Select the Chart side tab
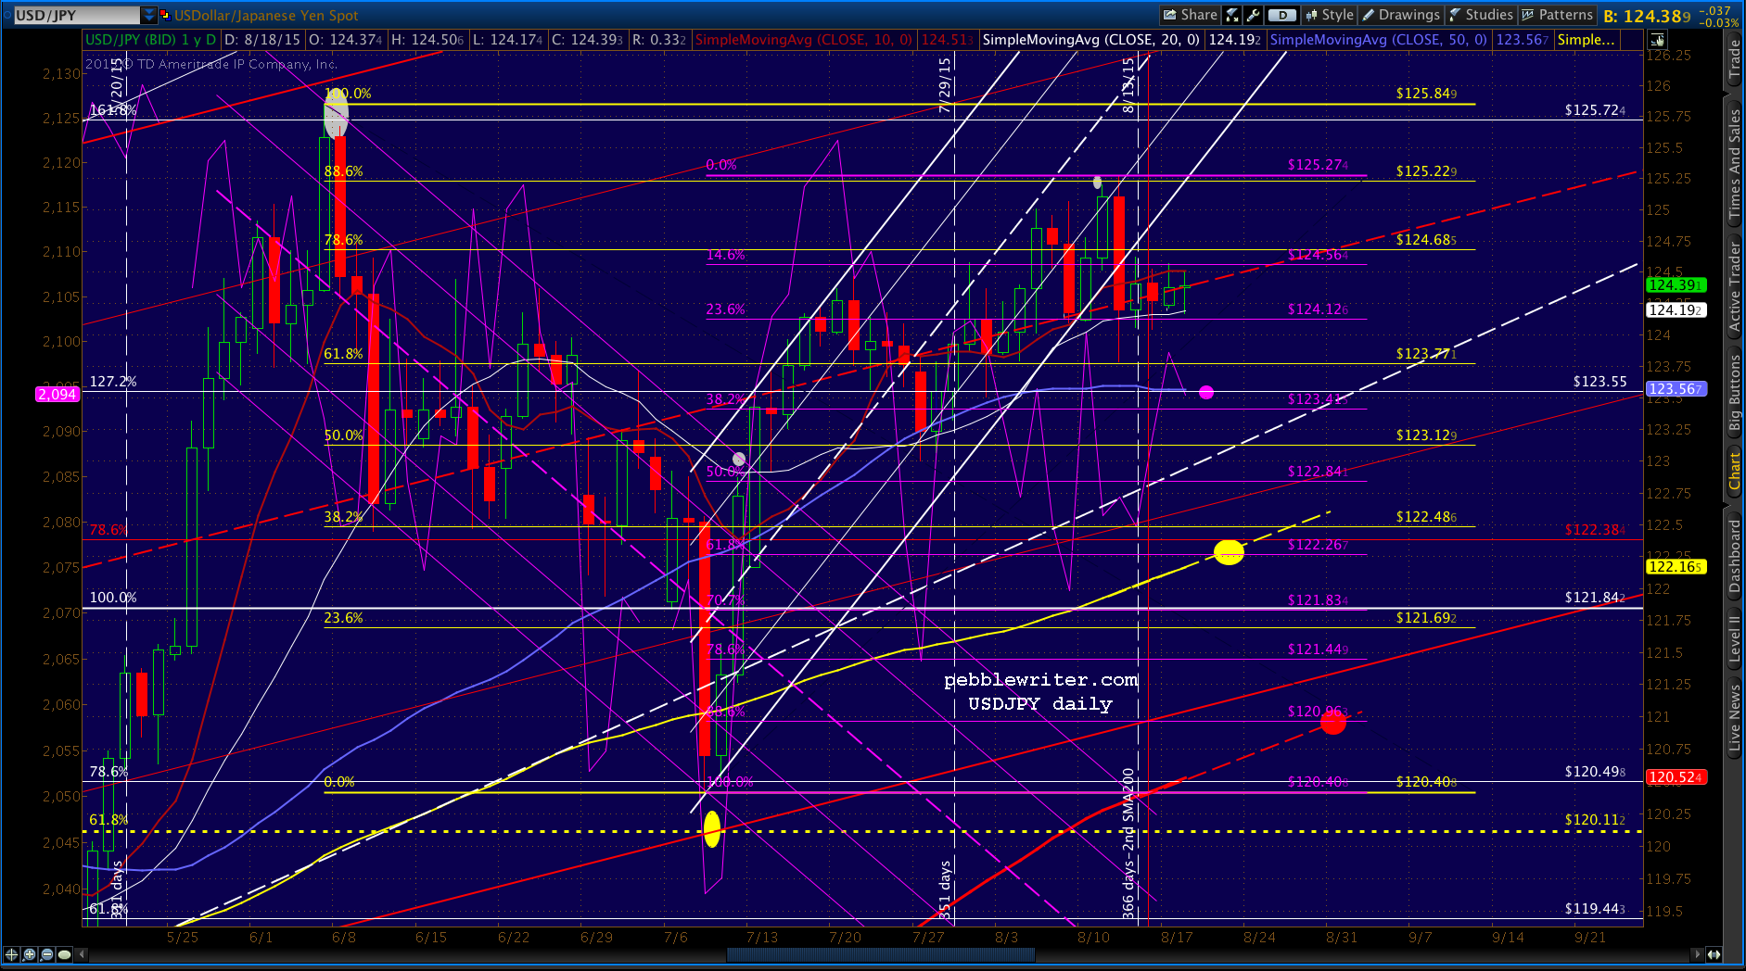This screenshot has height=971, width=1746. tap(1735, 471)
